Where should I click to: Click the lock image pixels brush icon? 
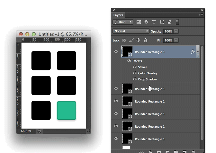(x=131, y=40)
